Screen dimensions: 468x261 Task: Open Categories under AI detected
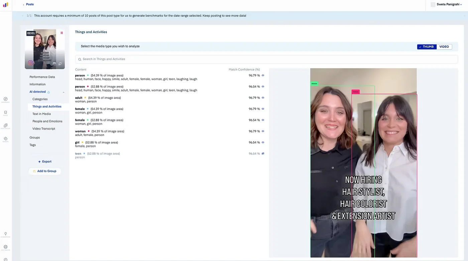(40, 99)
